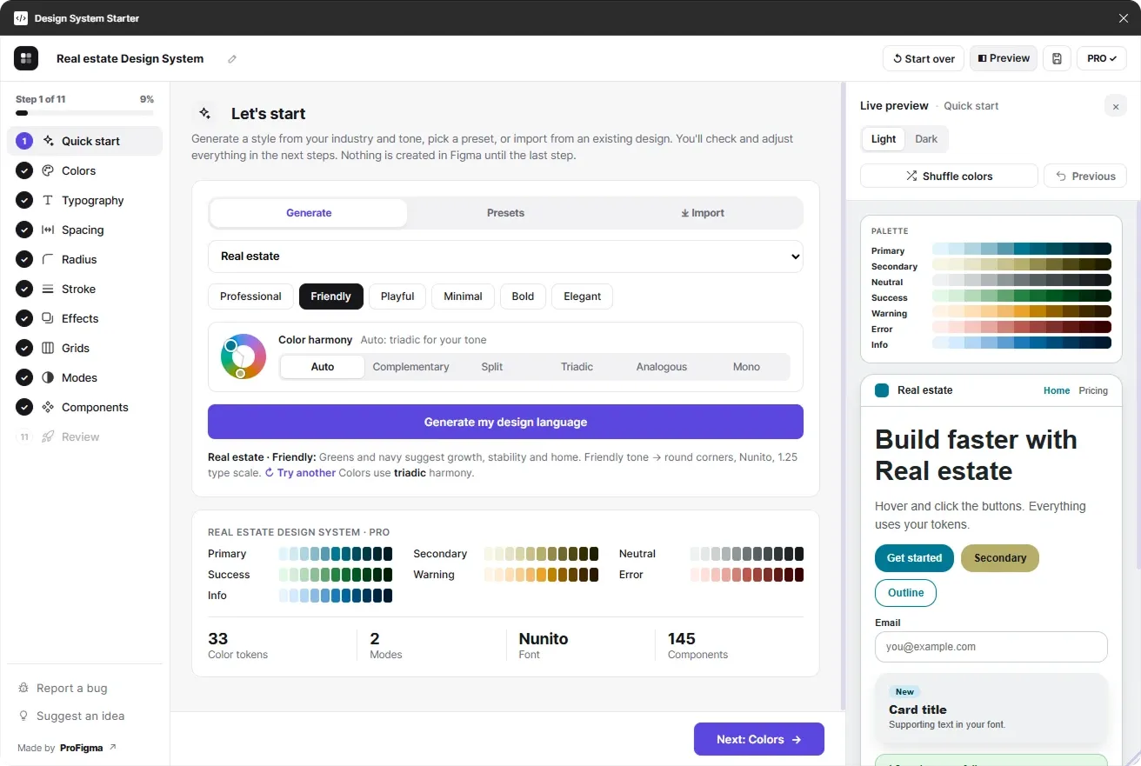
Task: Choose the Playful tone
Action: pos(397,296)
